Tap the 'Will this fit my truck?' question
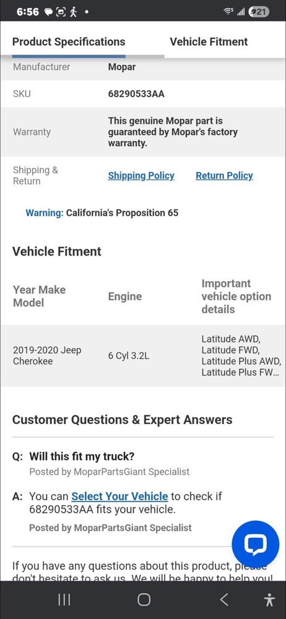 [x=82, y=456]
